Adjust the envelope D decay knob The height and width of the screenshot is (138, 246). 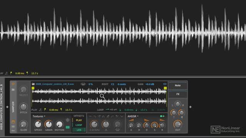pyautogui.click(x=146, y=125)
